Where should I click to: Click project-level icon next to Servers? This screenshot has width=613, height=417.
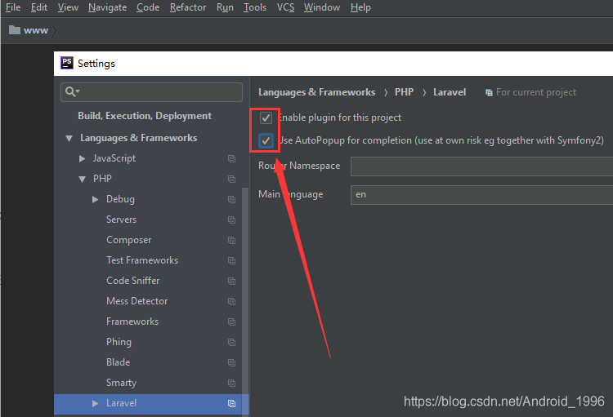coord(232,220)
